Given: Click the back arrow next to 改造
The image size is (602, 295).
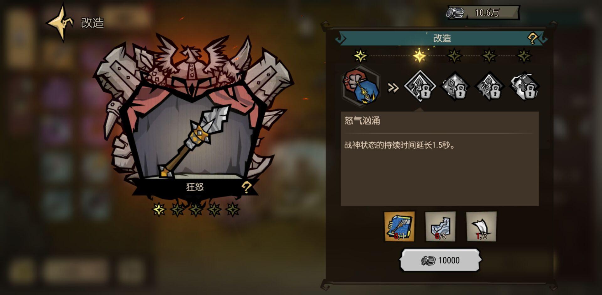Looking at the screenshot, I should tap(60, 23).
